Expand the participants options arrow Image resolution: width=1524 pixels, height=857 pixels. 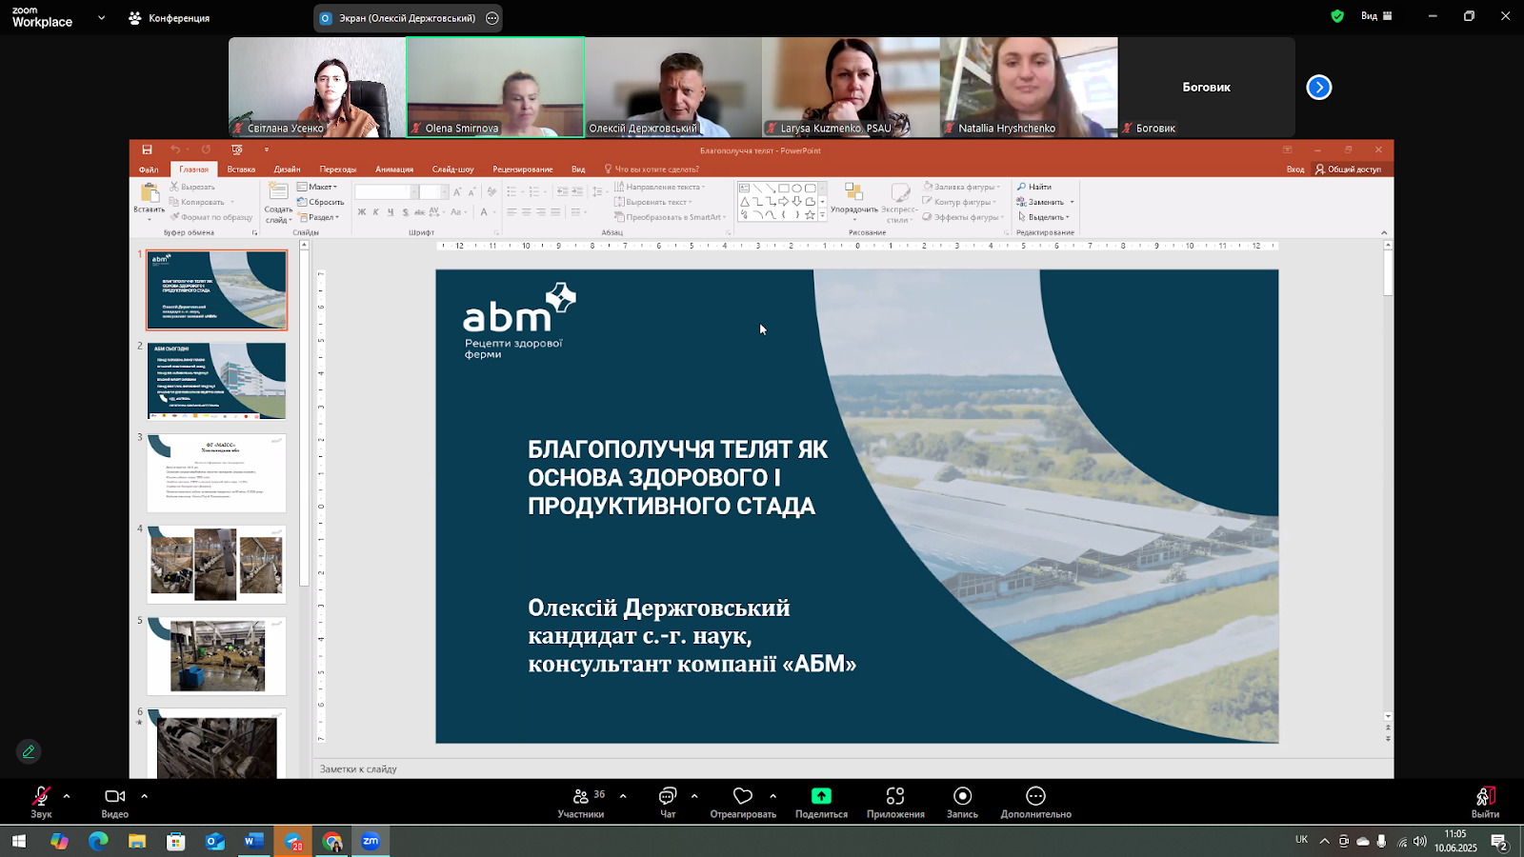pos(623,796)
